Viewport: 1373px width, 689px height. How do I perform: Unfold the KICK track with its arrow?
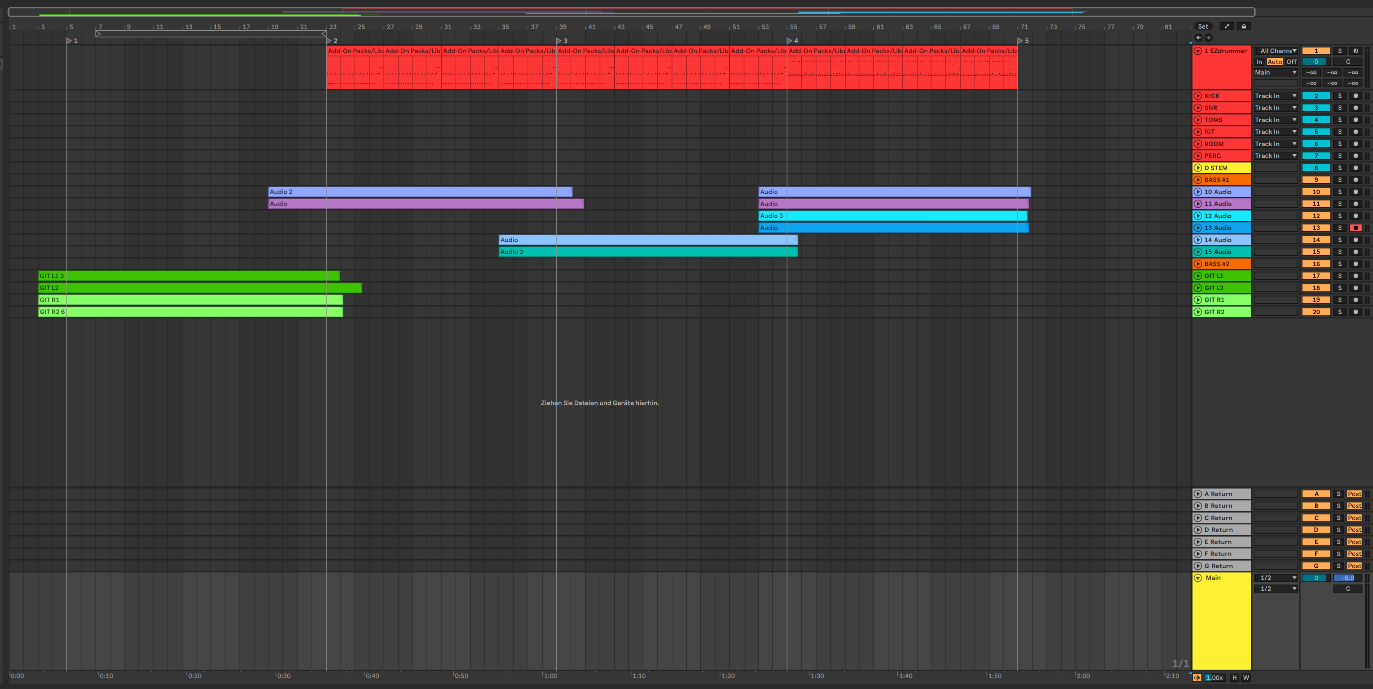point(1198,96)
